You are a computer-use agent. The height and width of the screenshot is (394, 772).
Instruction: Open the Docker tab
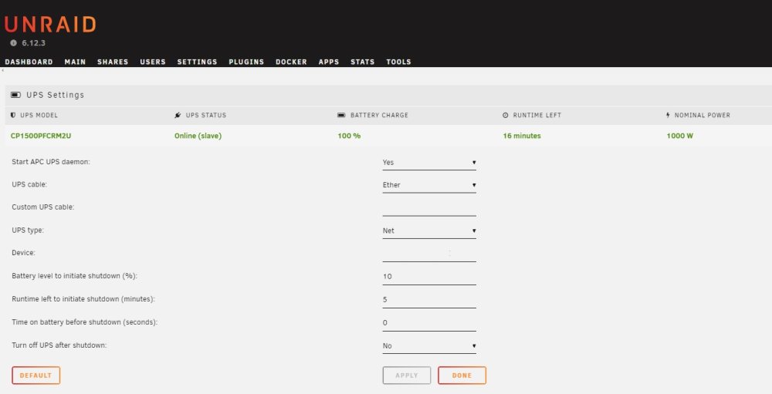(291, 62)
